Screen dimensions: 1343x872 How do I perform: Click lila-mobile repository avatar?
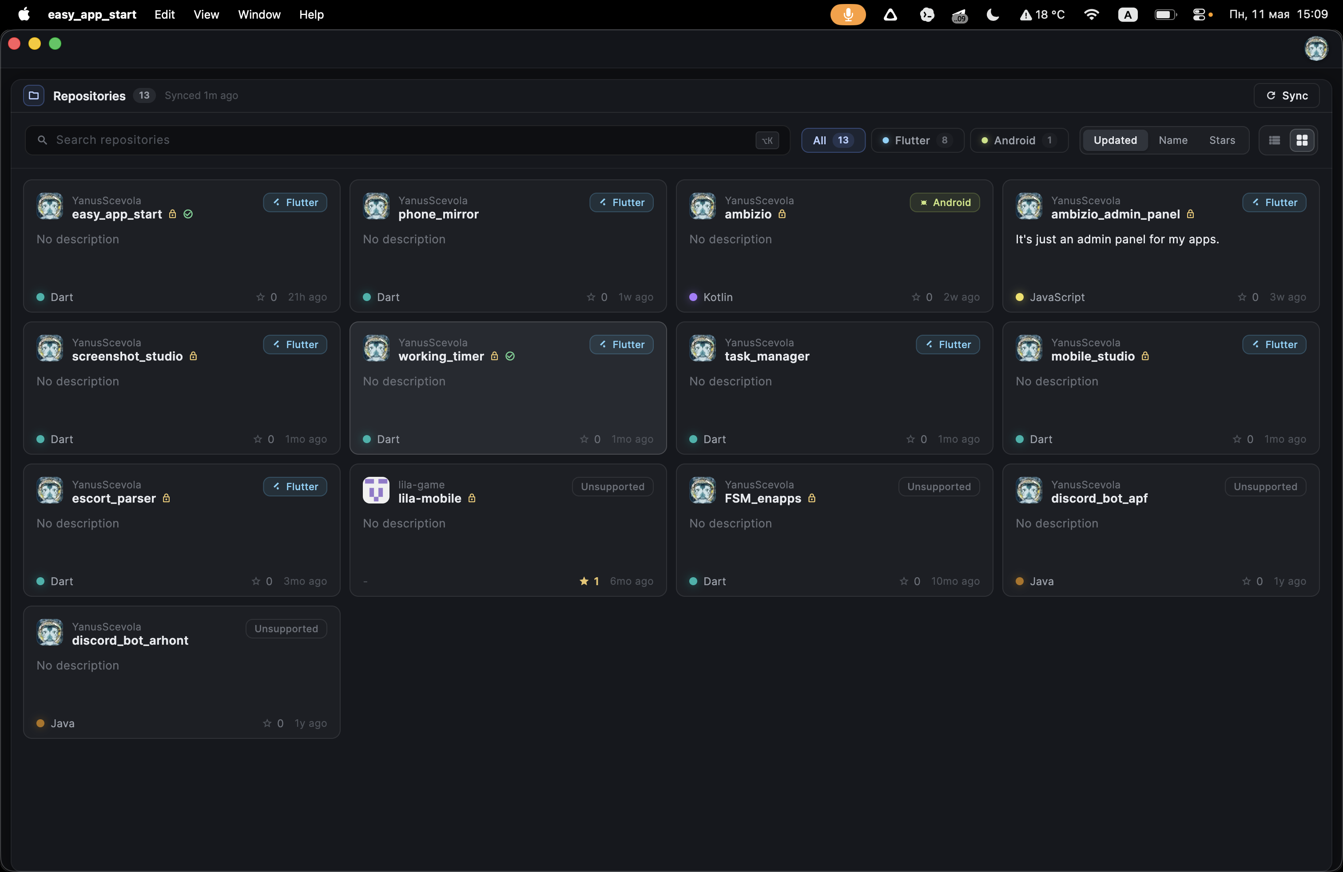tap(376, 490)
